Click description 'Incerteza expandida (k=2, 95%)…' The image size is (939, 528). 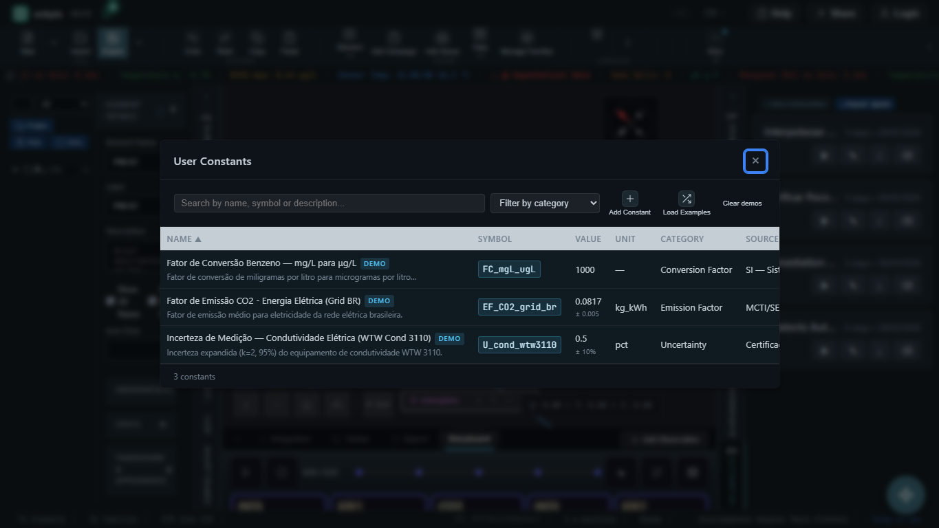304,352
